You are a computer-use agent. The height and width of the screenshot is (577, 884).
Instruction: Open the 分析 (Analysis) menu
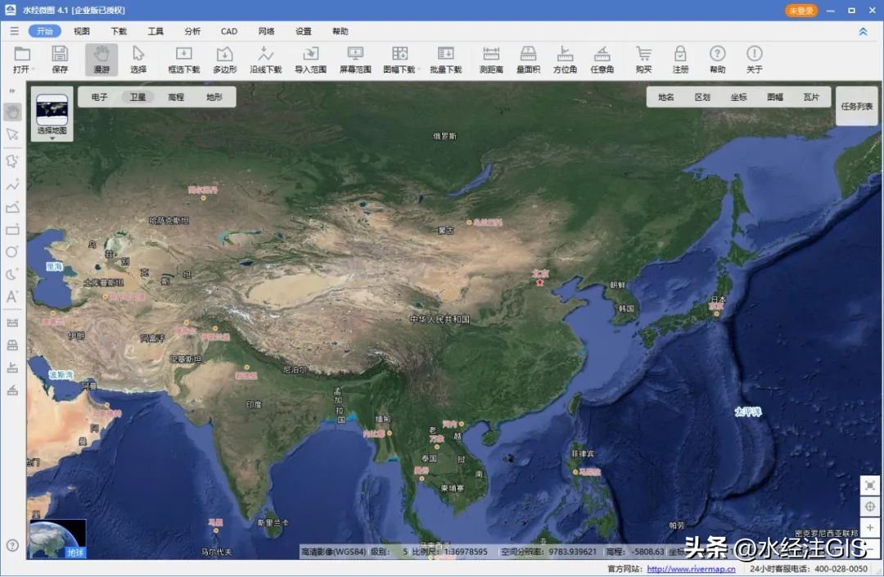pyautogui.click(x=192, y=31)
